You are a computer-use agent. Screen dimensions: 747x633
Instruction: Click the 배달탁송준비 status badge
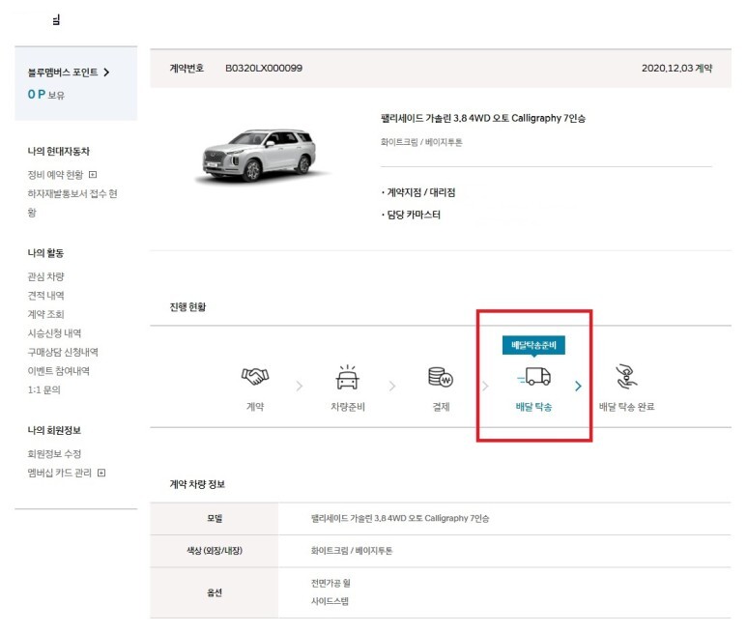pyautogui.click(x=533, y=345)
